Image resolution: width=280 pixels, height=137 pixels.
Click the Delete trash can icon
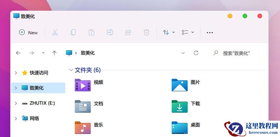146,32
